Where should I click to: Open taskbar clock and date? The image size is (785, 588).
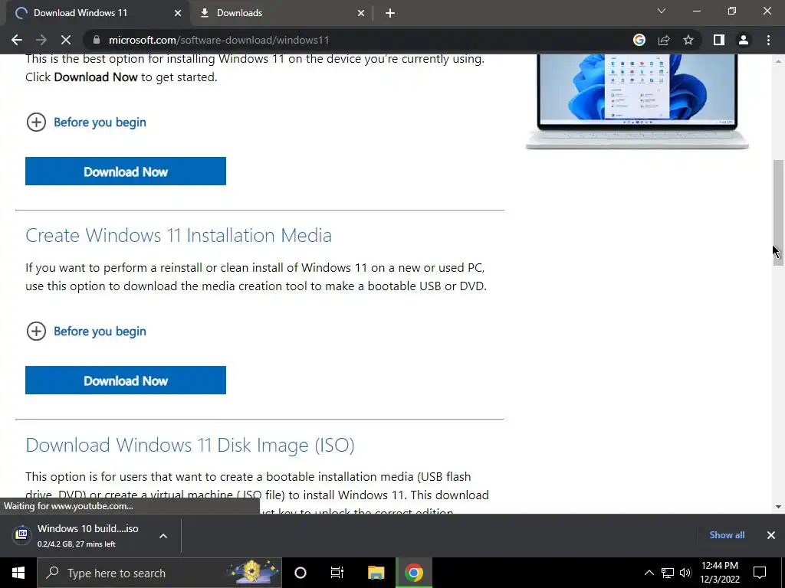(x=720, y=573)
